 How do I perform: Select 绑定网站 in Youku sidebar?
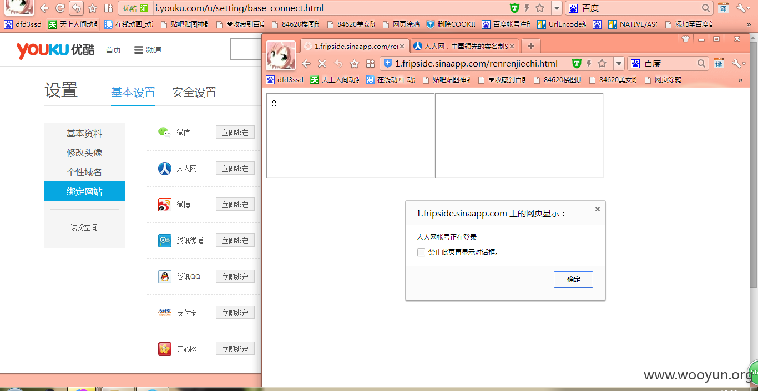tap(84, 191)
